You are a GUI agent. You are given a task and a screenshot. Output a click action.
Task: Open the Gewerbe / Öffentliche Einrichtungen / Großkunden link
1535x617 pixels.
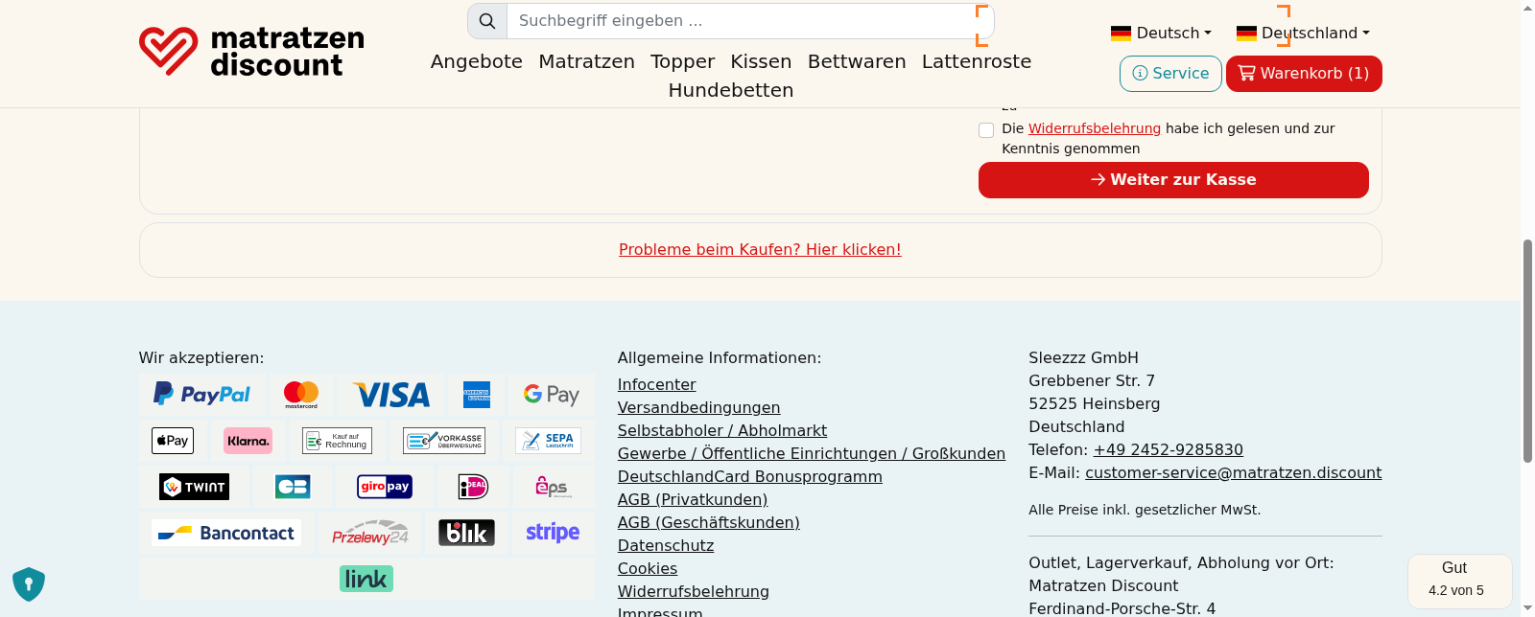tap(812, 453)
